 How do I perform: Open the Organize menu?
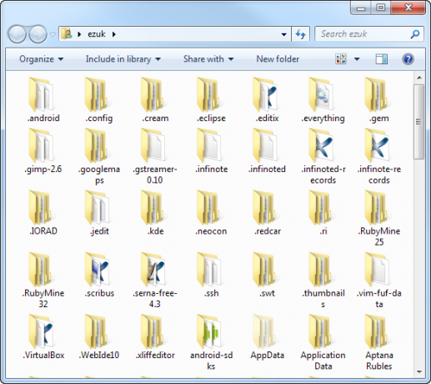point(42,59)
